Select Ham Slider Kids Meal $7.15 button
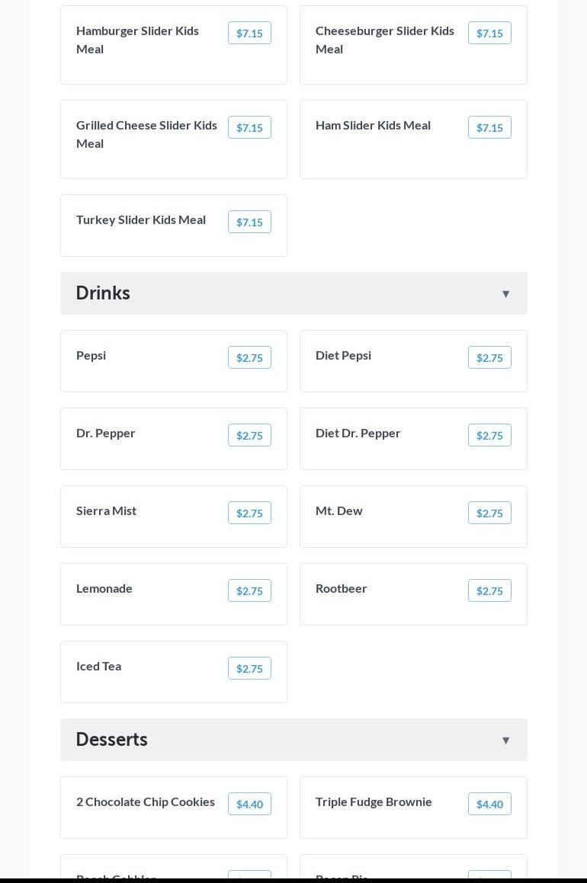 pos(489,128)
